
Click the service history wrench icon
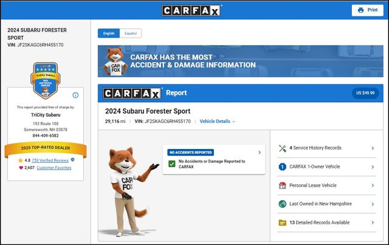[282, 148]
